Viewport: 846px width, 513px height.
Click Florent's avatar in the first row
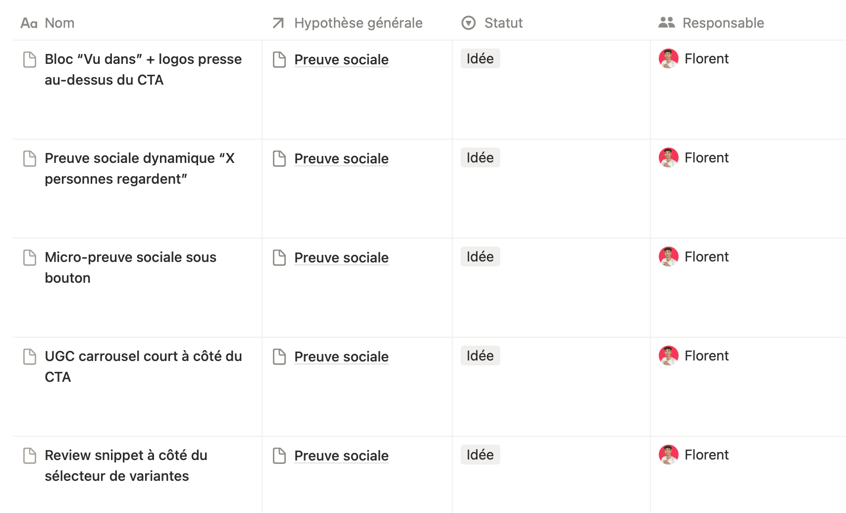pyautogui.click(x=668, y=58)
